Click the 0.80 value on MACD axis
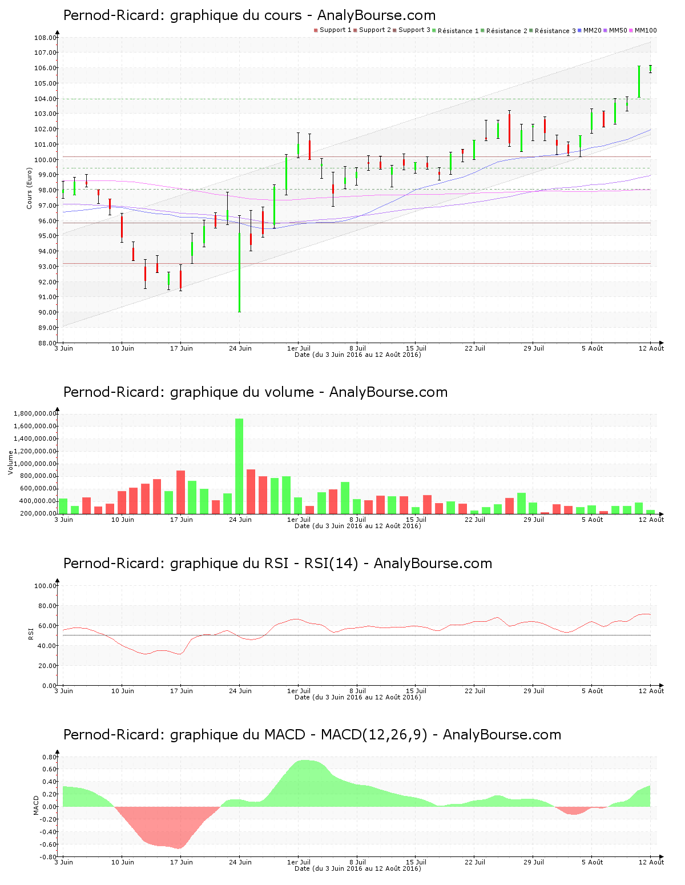685x885 pixels. pyautogui.click(x=50, y=757)
